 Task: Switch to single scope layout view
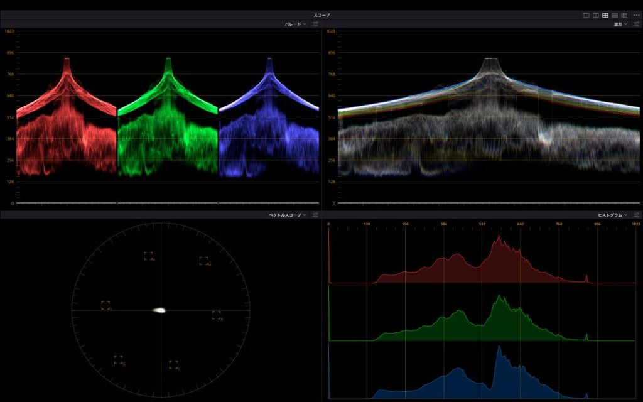click(x=586, y=15)
